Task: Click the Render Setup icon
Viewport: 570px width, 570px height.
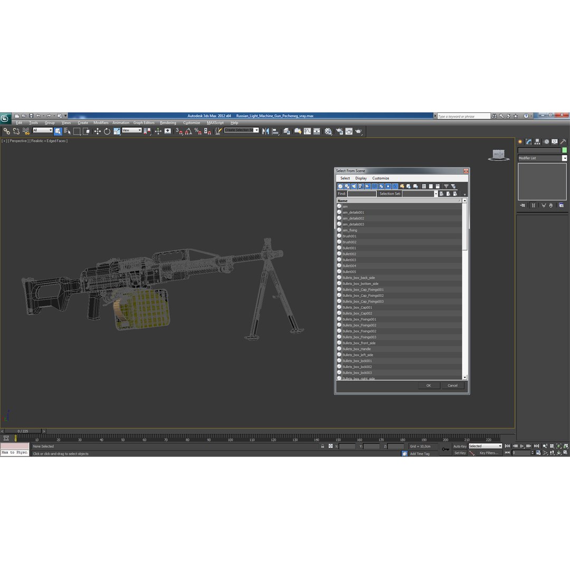Action: [x=339, y=131]
